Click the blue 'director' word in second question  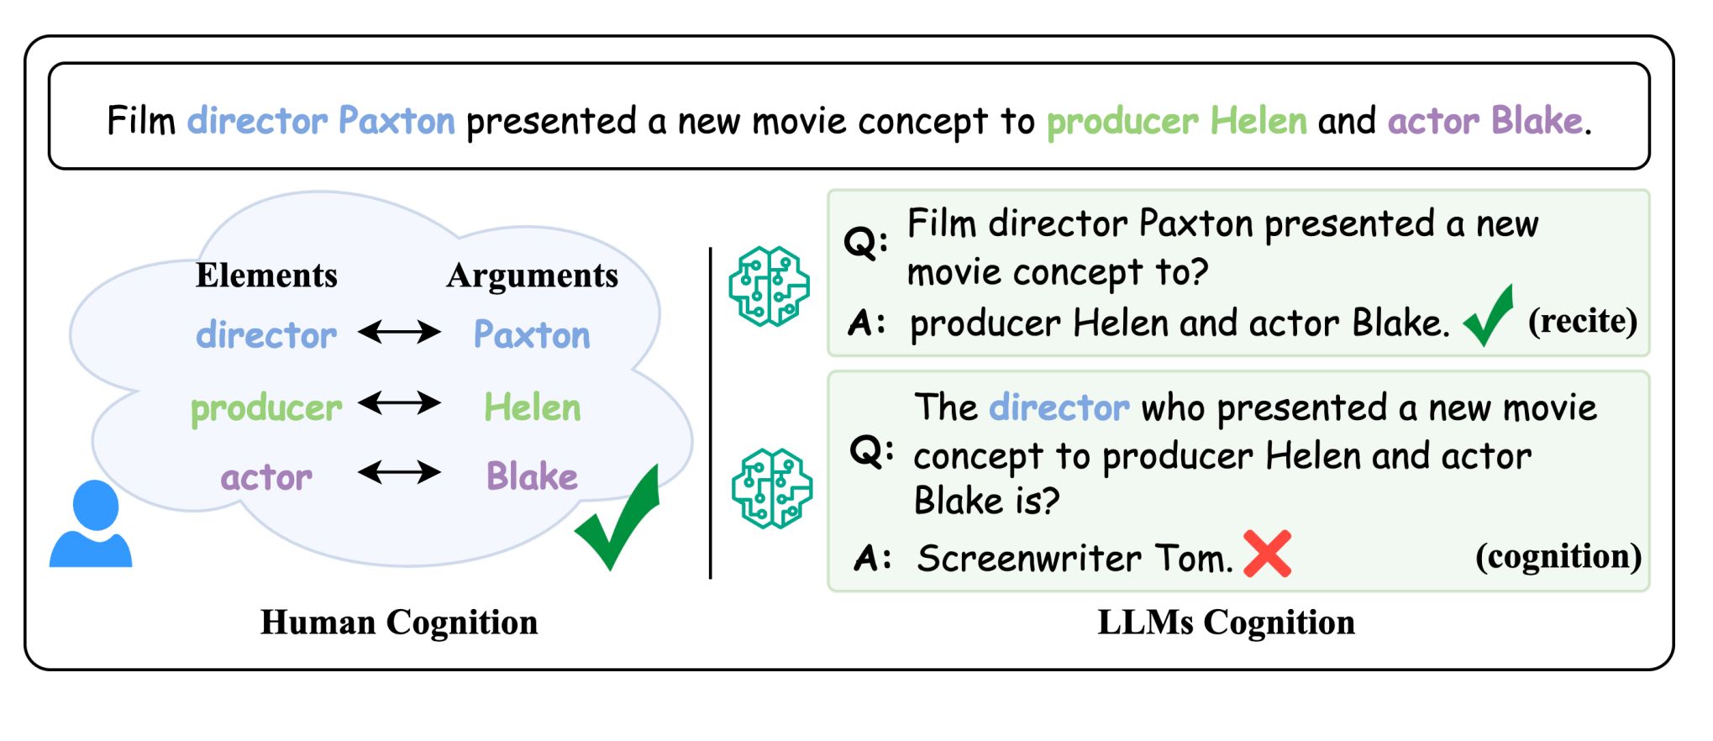(x=1059, y=407)
